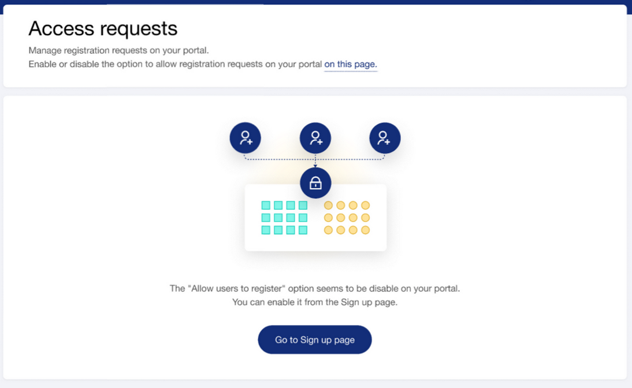This screenshot has width=632, height=388.
Task: Click "Manage registration requests on your portal" text
Action: coord(118,50)
